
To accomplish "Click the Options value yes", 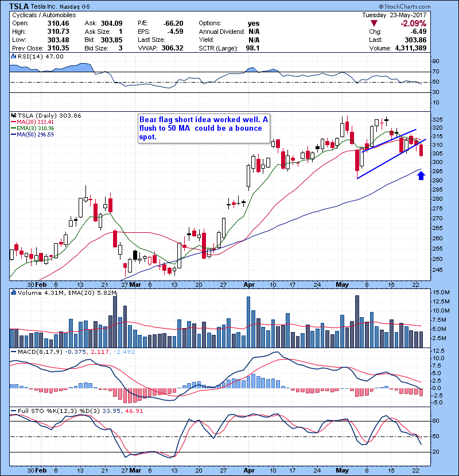I will point(254,24).
